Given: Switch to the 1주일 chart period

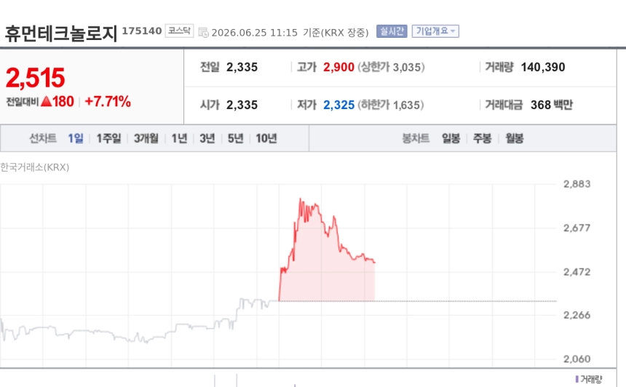Looking at the screenshot, I should click(x=108, y=138).
